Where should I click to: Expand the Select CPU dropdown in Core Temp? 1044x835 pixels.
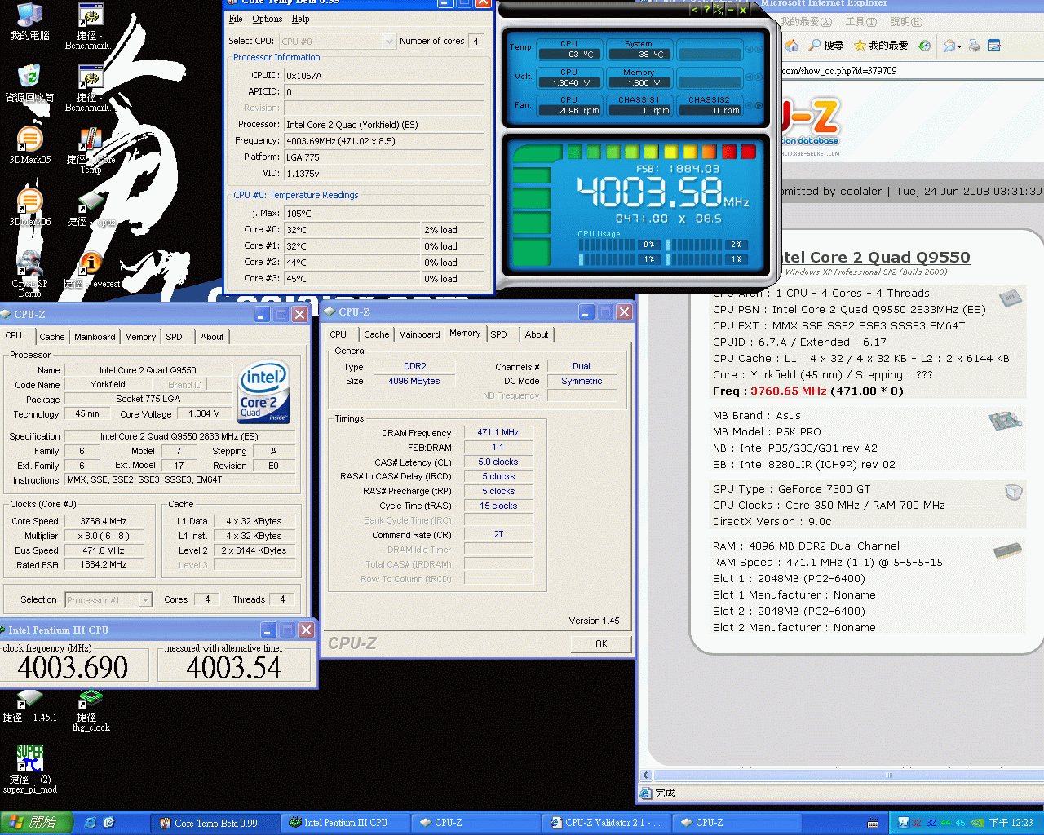tap(389, 41)
